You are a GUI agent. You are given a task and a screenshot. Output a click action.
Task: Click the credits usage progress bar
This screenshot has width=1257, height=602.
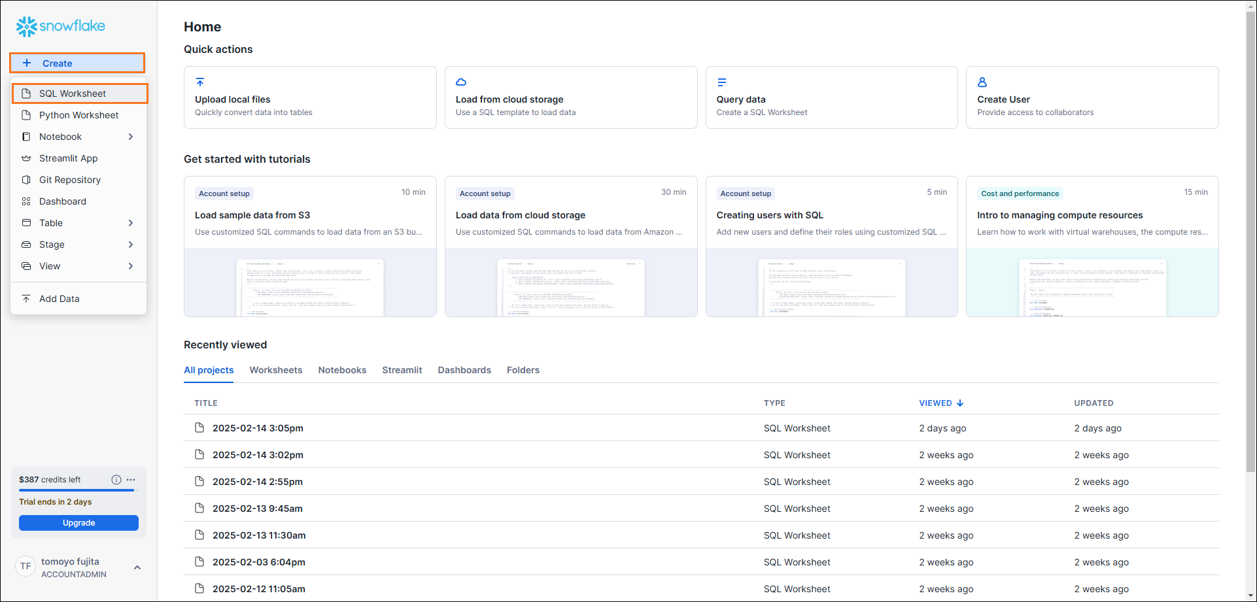point(78,490)
